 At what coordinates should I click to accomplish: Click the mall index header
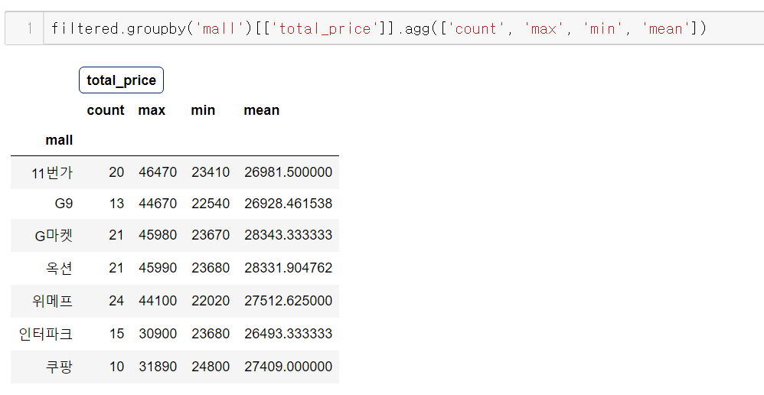point(59,140)
